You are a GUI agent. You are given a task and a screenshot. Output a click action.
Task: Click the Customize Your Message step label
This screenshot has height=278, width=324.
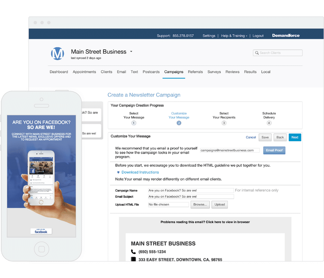point(179,116)
